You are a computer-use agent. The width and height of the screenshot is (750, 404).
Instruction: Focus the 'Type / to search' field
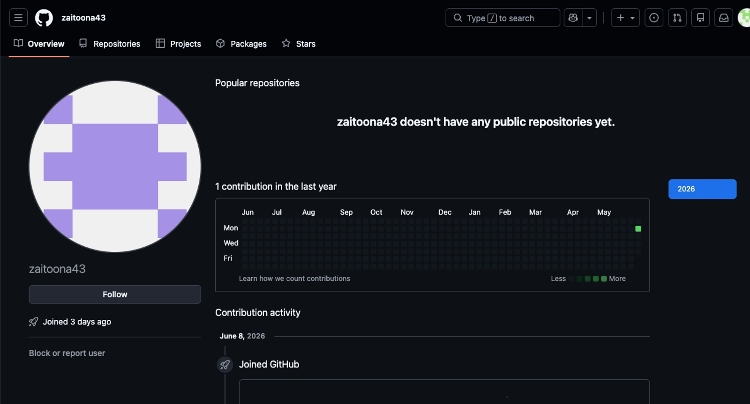502,18
